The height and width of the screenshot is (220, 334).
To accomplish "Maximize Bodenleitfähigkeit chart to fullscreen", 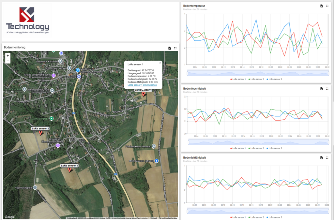I will [327, 158].
